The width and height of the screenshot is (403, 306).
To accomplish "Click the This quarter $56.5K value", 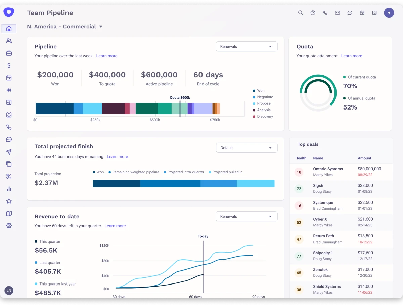I will click(x=46, y=250).
